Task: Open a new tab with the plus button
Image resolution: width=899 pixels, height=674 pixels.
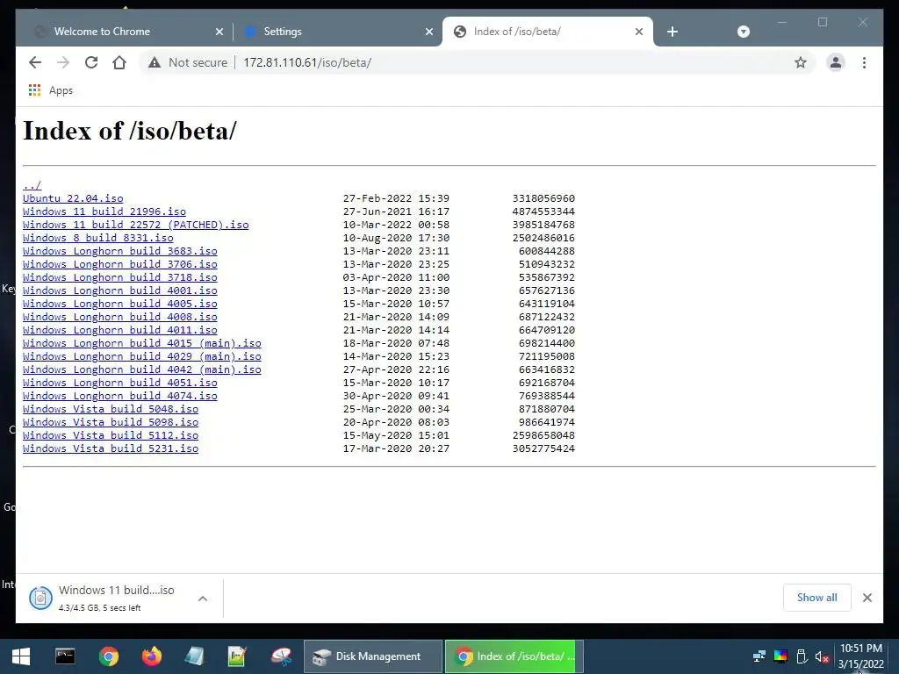Action: tap(672, 32)
